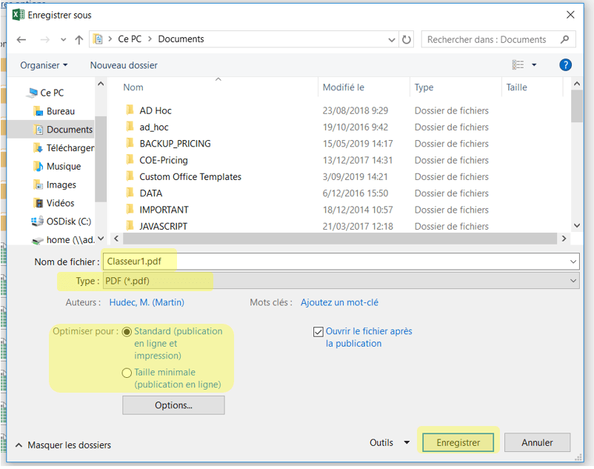
Task: Click the Up one level arrow icon
Action: [x=79, y=40]
